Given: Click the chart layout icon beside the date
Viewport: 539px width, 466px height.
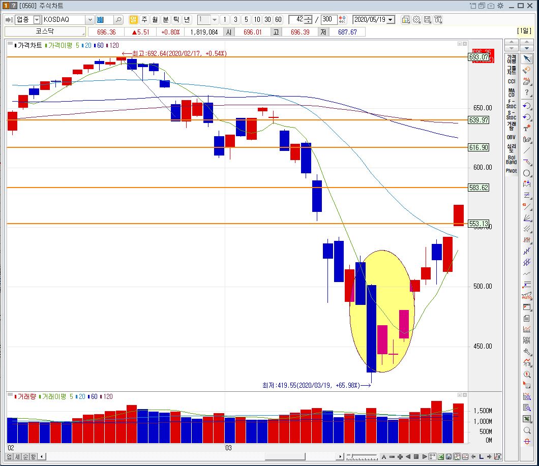Looking at the screenshot, I should point(405,20).
